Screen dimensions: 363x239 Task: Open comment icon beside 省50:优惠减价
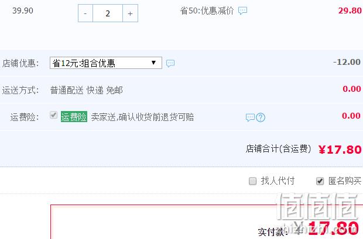coord(242,11)
